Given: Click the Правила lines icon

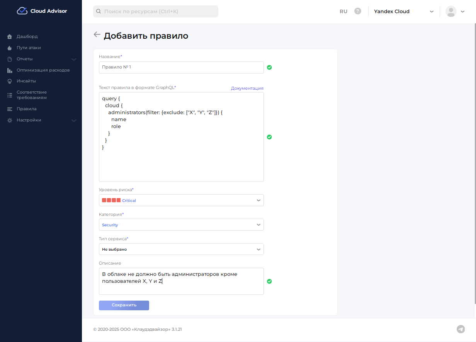Looking at the screenshot, I should click(10, 109).
